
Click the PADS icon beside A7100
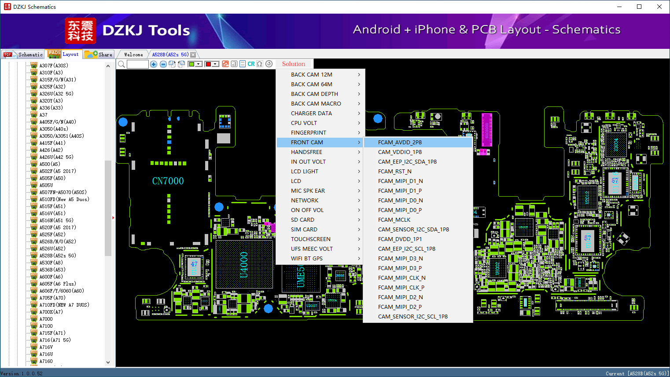pyautogui.click(x=34, y=326)
